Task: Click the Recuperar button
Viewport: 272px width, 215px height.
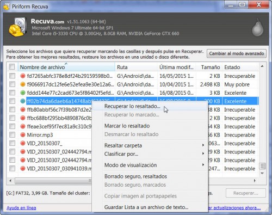Action: [x=246, y=193]
